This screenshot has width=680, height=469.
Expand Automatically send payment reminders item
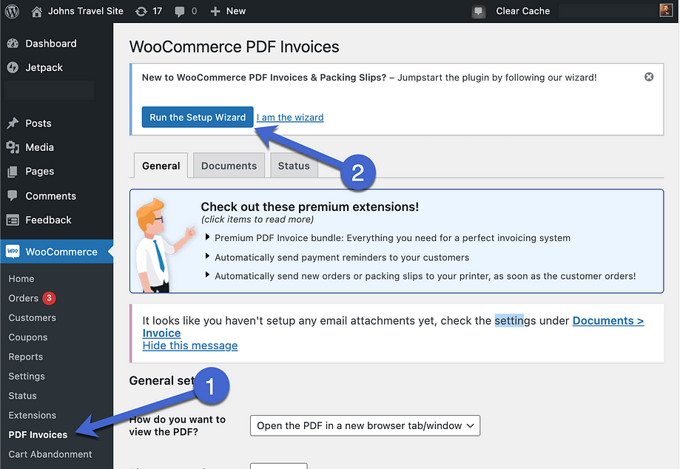point(337,257)
